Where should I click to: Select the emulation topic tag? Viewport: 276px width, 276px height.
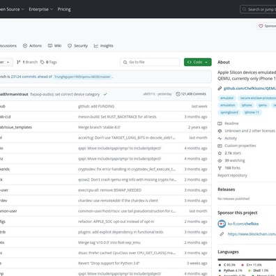[228, 105]
